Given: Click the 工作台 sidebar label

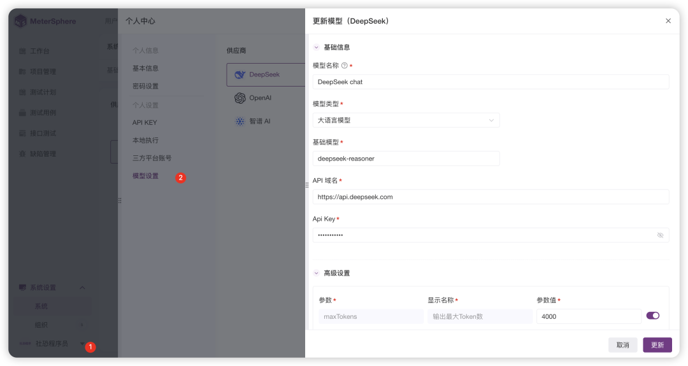Looking at the screenshot, I should tap(39, 52).
